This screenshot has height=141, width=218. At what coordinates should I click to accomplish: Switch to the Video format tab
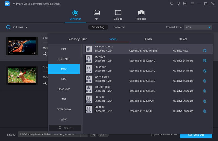click(113, 39)
